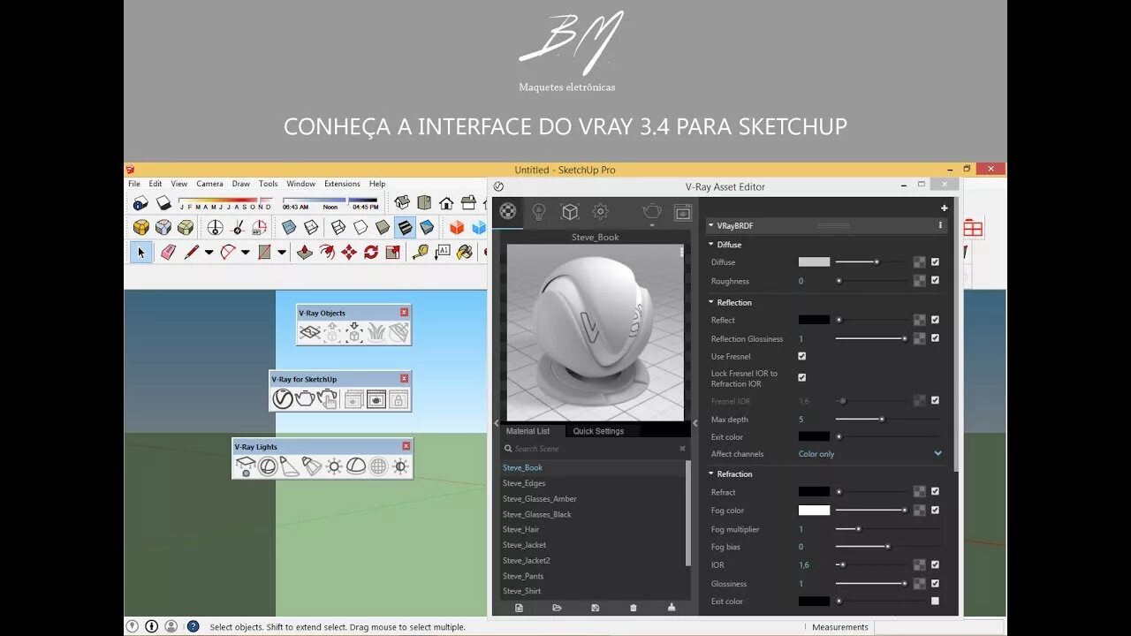1131x636 pixels.
Task: Open the Materials tab in Asset Editor
Action: coord(507,211)
